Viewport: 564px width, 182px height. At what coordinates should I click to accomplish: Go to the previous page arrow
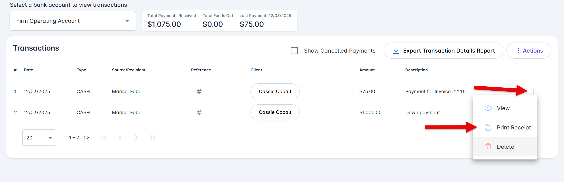click(x=120, y=137)
